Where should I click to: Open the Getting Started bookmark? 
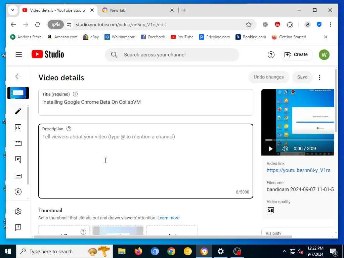(289, 37)
